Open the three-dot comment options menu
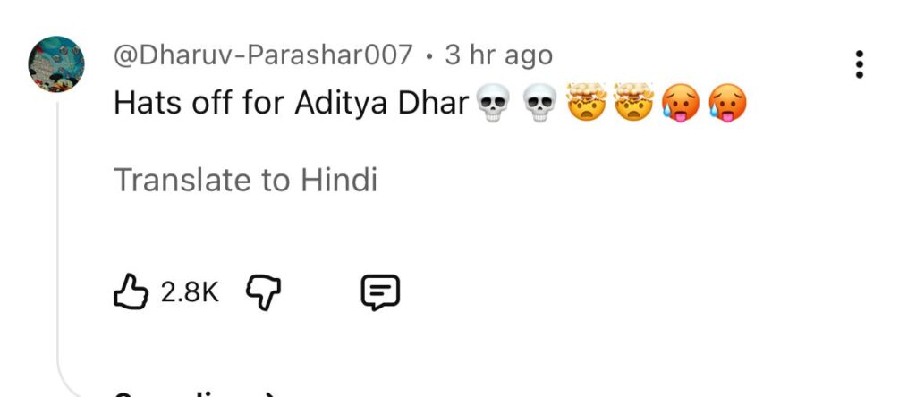This screenshot has width=916, height=397. pyautogui.click(x=860, y=64)
